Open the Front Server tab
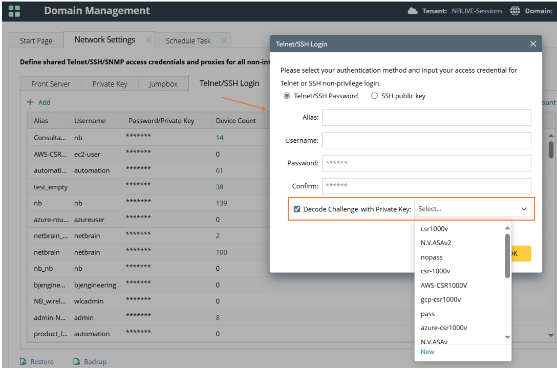Screen dimensions: 557x369 point(51,84)
